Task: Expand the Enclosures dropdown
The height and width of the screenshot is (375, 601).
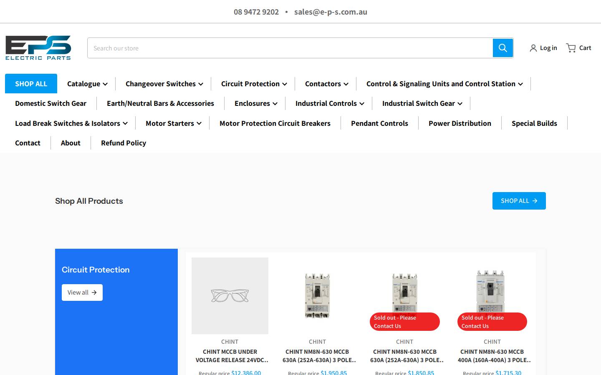Action: 256,103
